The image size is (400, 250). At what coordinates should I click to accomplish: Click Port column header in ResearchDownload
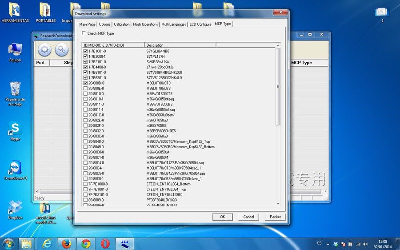42,63
